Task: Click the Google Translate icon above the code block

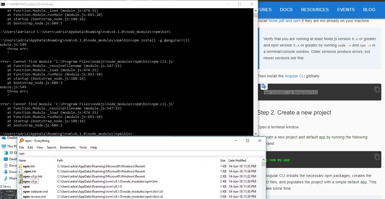Action: [x=264, y=86]
